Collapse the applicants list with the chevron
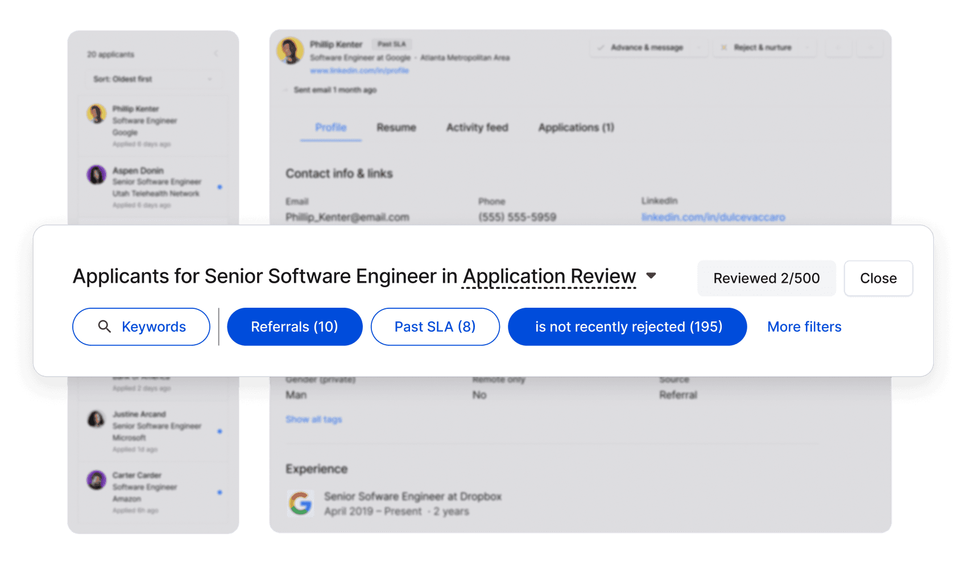This screenshot has width=960, height=562. click(x=216, y=53)
